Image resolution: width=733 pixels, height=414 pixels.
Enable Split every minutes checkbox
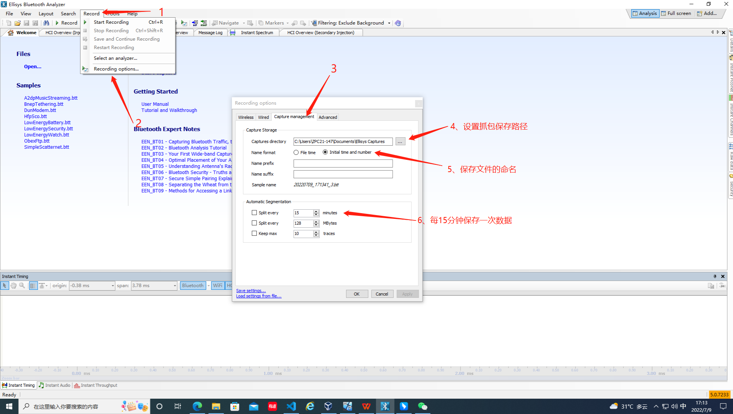[254, 213]
